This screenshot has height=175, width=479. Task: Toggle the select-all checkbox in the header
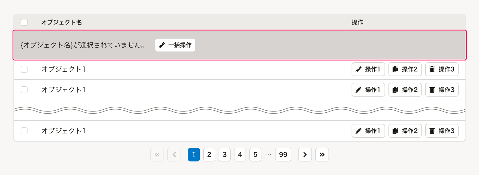24,22
